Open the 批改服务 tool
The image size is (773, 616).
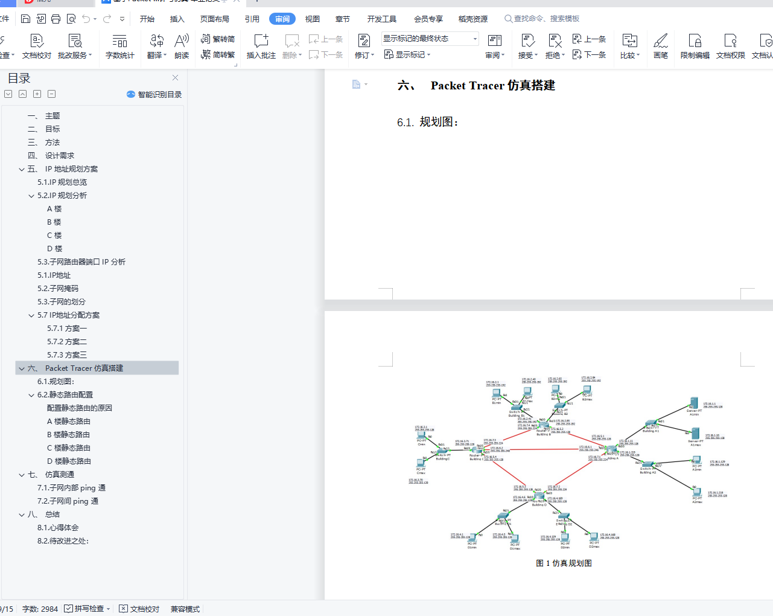tap(75, 47)
